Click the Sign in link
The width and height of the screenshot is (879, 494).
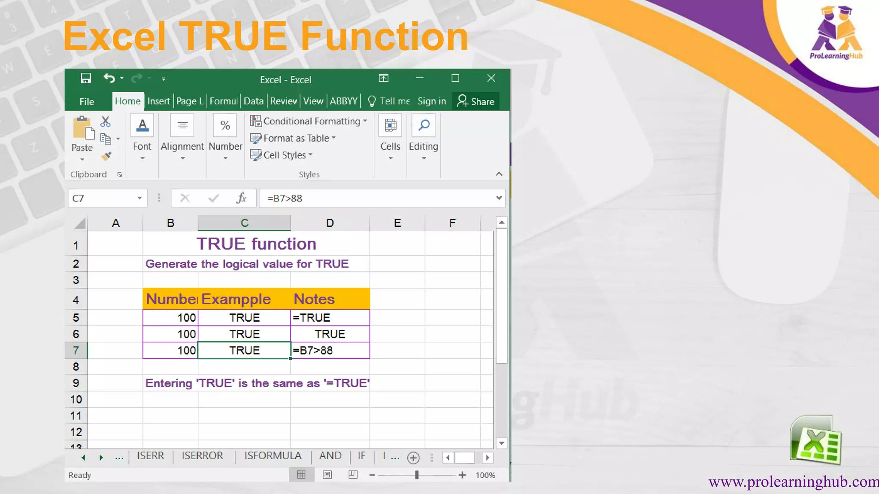432,101
